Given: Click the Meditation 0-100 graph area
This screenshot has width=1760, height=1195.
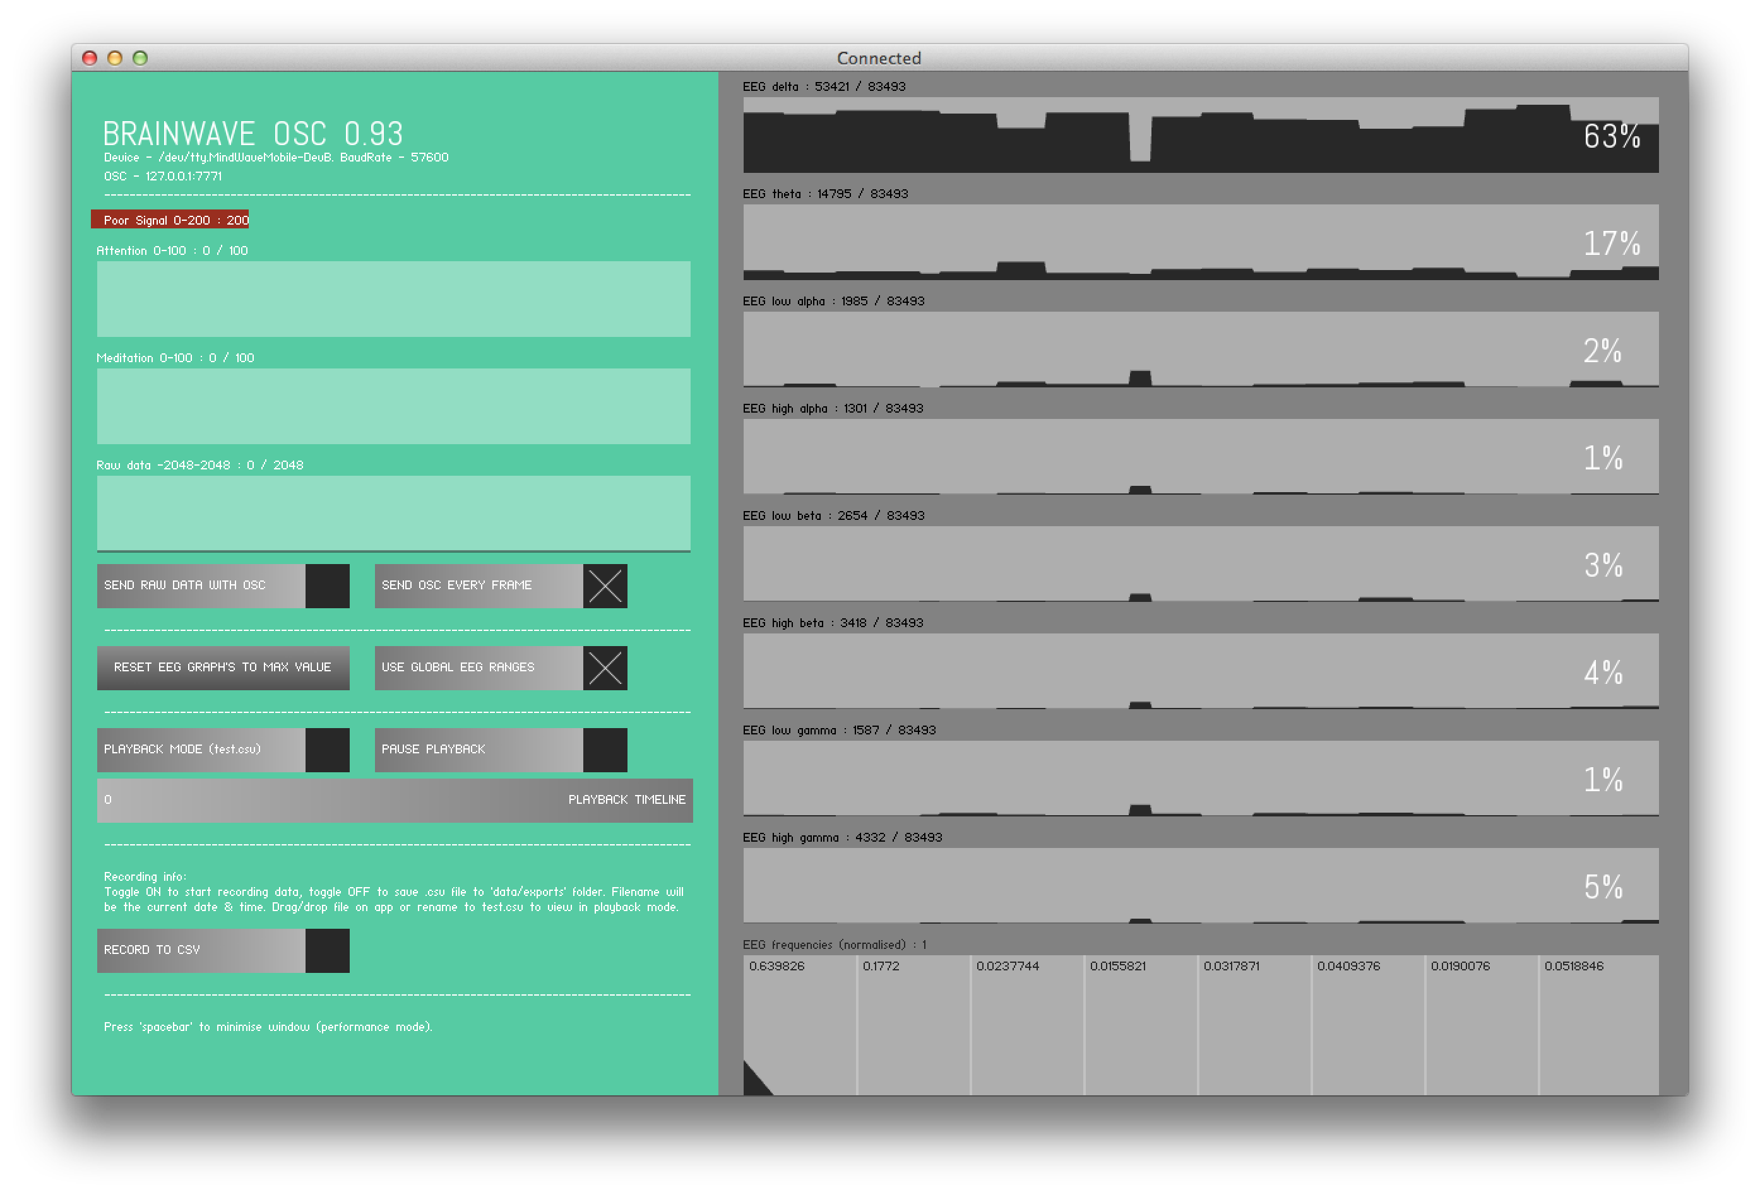Looking at the screenshot, I should click(x=393, y=406).
